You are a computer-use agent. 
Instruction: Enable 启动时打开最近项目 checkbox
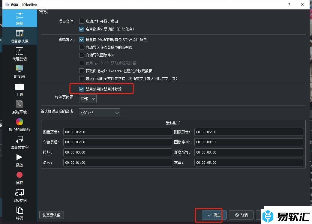[82, 21]
